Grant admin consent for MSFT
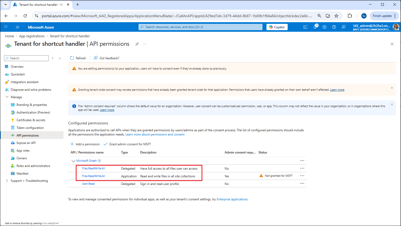 (127, 144)
